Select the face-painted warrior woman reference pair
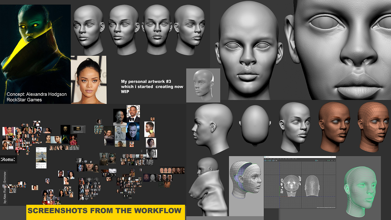This screenshot has width=391, height=220. coord(108,158)
